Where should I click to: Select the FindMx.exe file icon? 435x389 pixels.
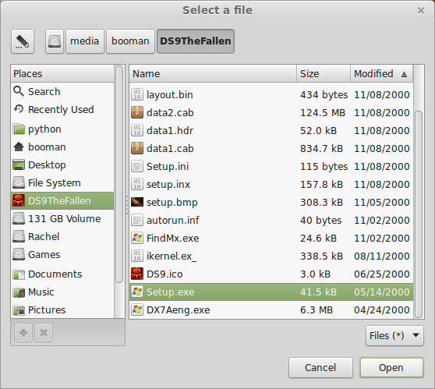click(137, 238)
